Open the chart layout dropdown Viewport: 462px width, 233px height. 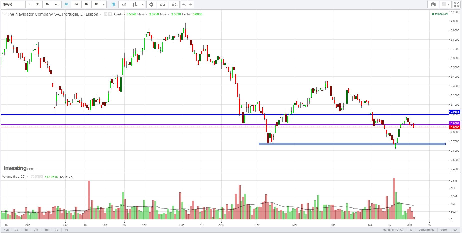pos(446,4)
